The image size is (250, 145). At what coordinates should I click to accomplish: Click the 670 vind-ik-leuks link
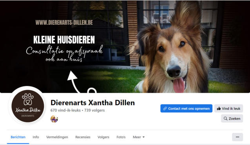click(x=65, y=110)
